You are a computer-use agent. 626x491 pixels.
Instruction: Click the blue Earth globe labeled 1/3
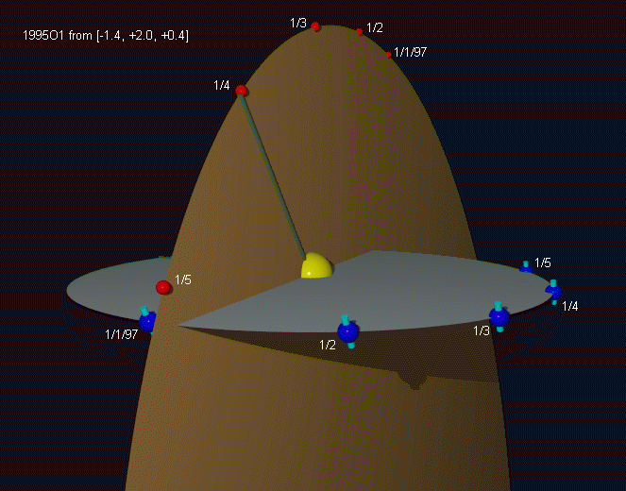coord(499,317)
